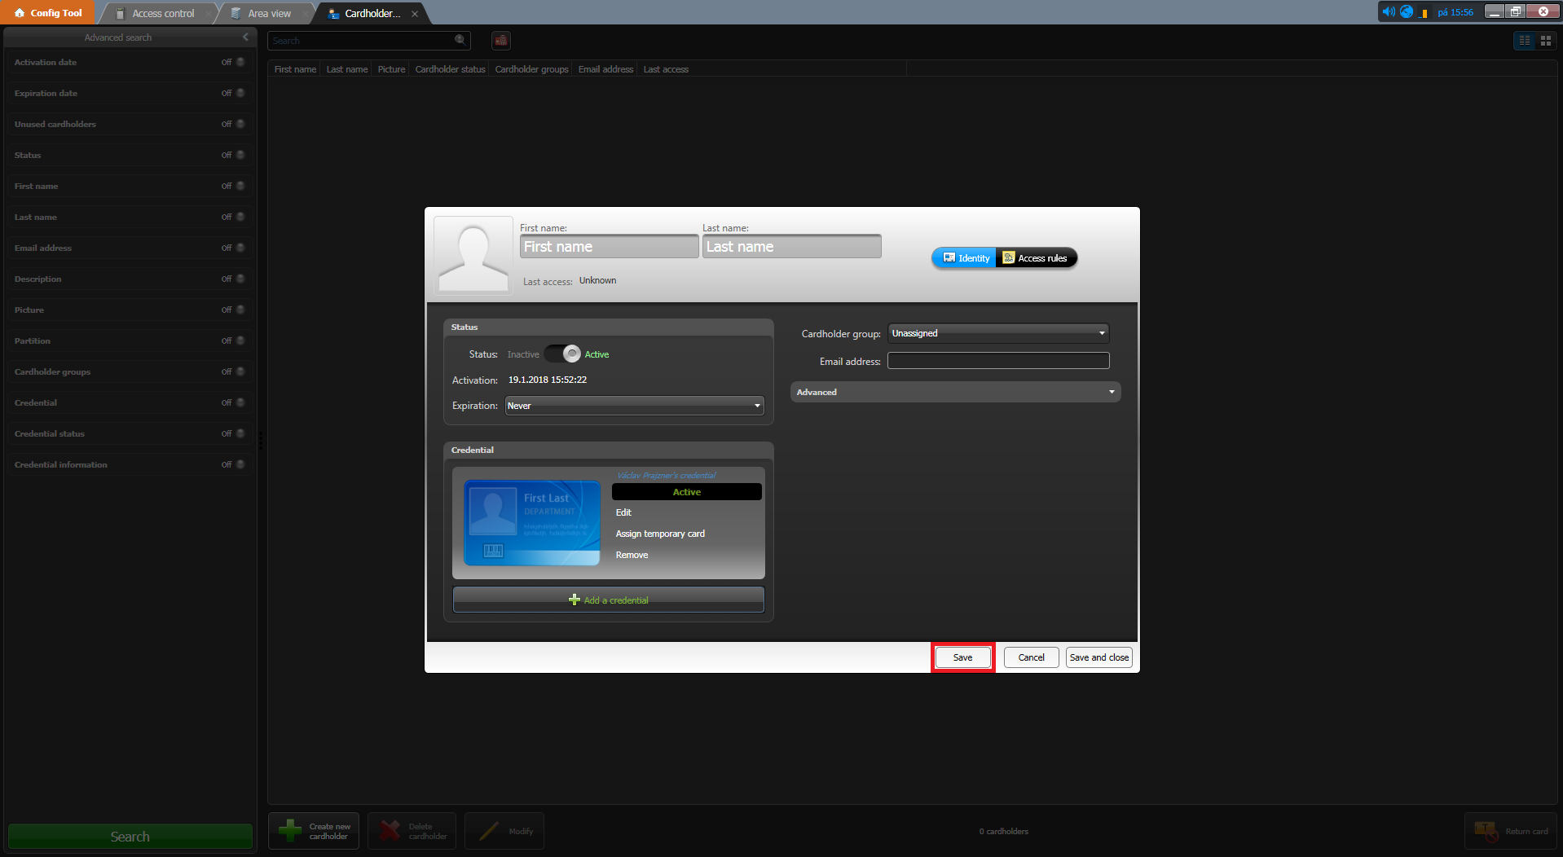
Task: Open the Expiration dropdown
Action: pyautogui.click(x=634, y=406)
